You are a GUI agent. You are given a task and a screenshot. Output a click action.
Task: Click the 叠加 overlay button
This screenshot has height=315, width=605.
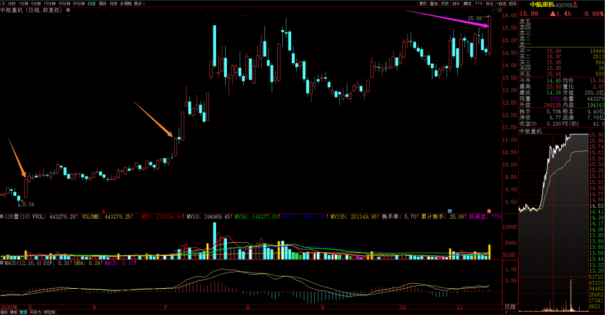point(434,3)
